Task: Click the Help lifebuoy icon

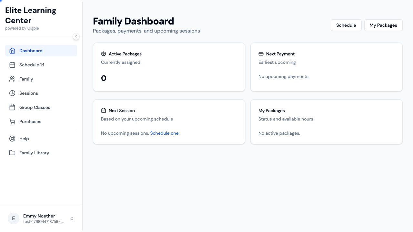Action: pos(12,139)
